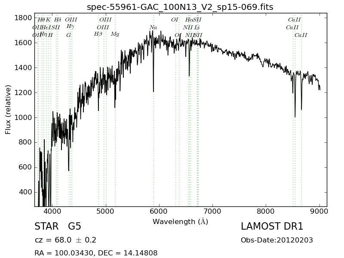This screenshot has height=258, width=344.
Task: Click the 1400 flux tick label
Action: coord(23,68)
